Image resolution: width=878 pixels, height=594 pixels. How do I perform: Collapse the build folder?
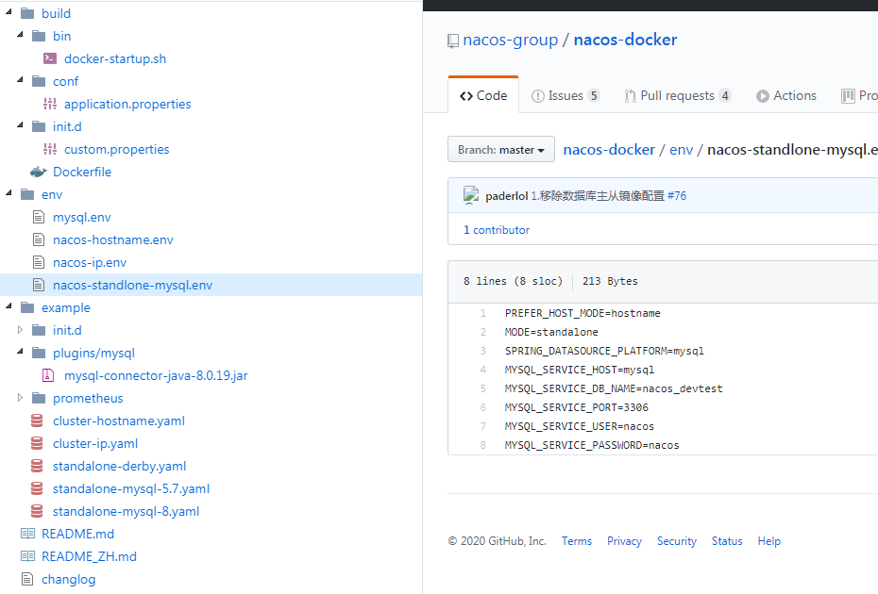8,11
